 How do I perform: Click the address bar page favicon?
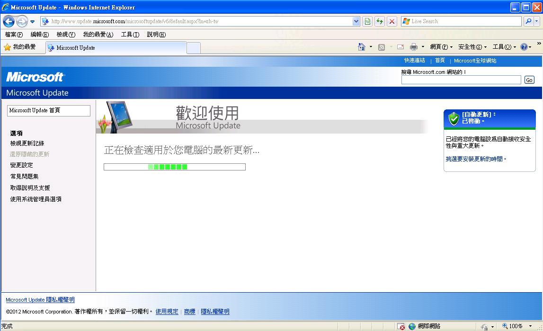pyautogui.click(x=45, y=21)
